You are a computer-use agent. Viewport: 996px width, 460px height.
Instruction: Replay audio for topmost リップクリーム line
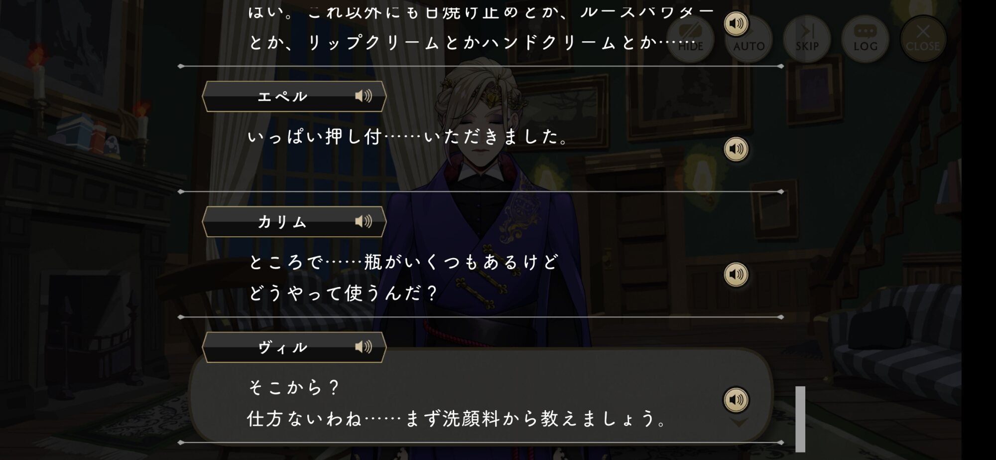[736, 23]
